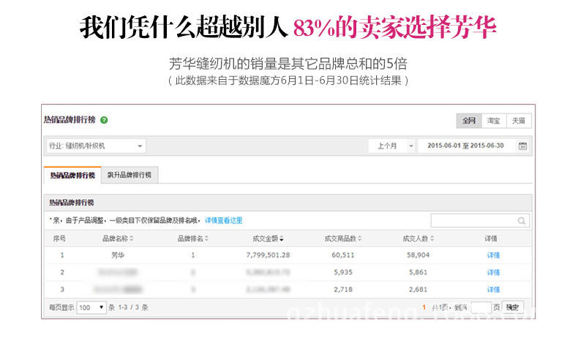
Task: Select the 天猫 scope tab
Action: pos(519,121)
